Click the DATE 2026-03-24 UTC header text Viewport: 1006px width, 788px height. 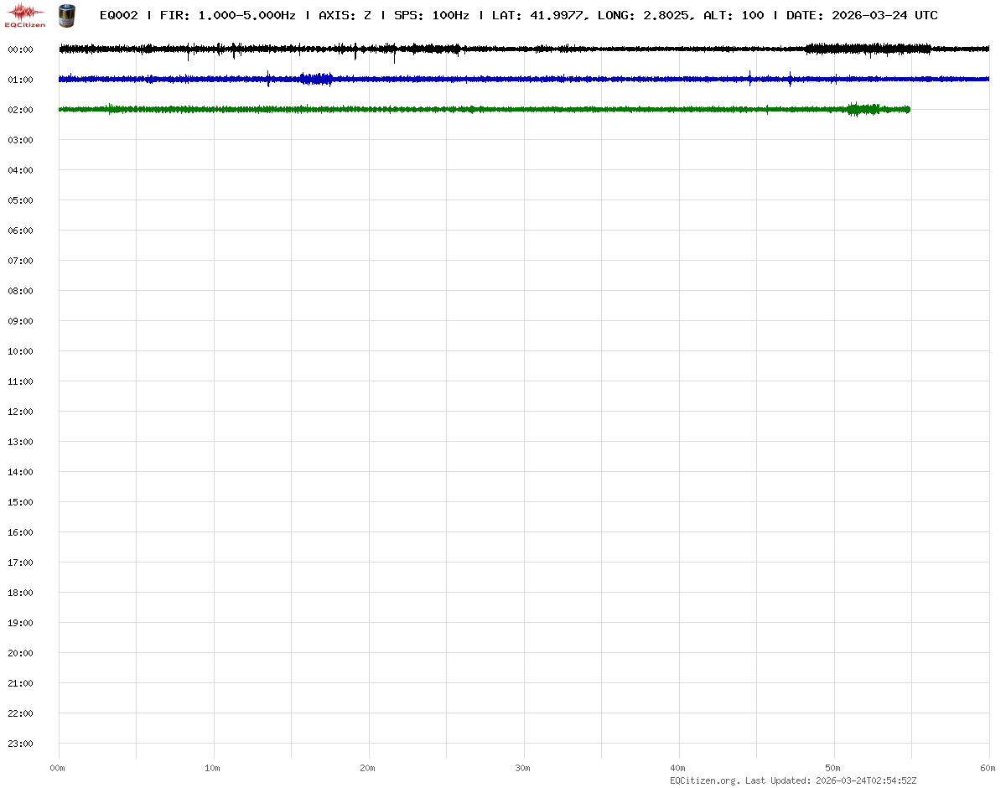[862, 16]
